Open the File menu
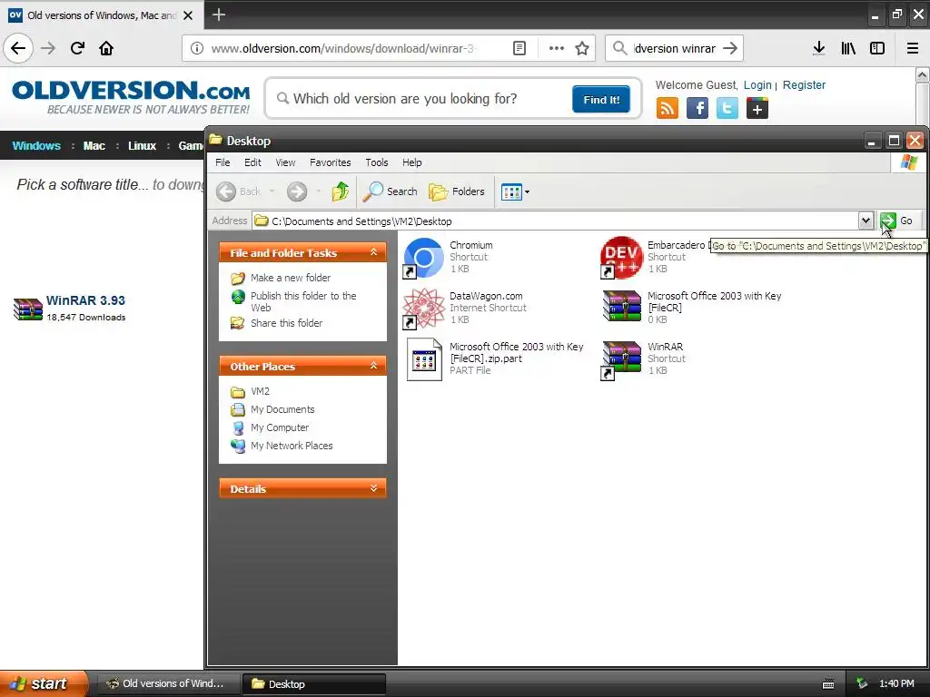This screenshot has width=930, height=697. (223, 162)
